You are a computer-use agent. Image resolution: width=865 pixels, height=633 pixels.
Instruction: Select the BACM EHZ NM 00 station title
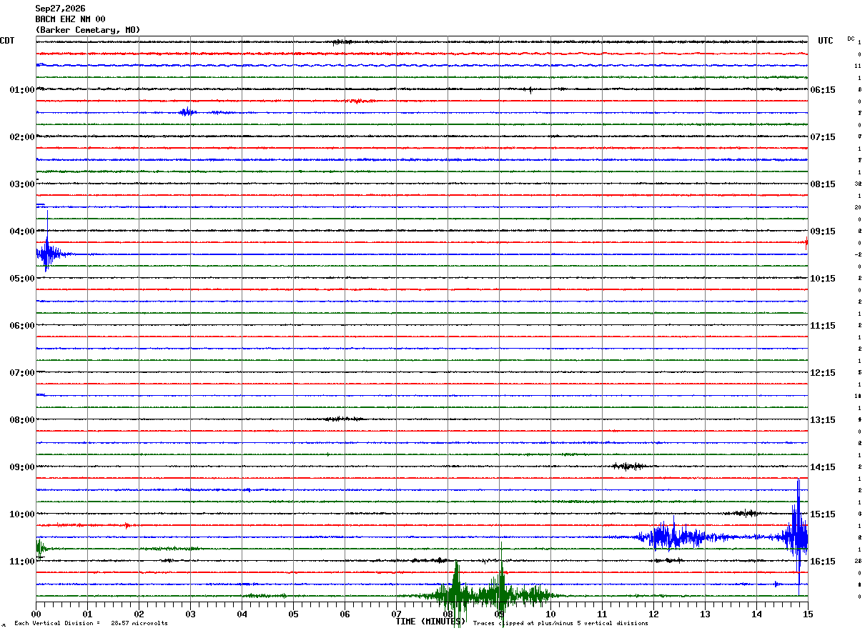coord(70,19)
